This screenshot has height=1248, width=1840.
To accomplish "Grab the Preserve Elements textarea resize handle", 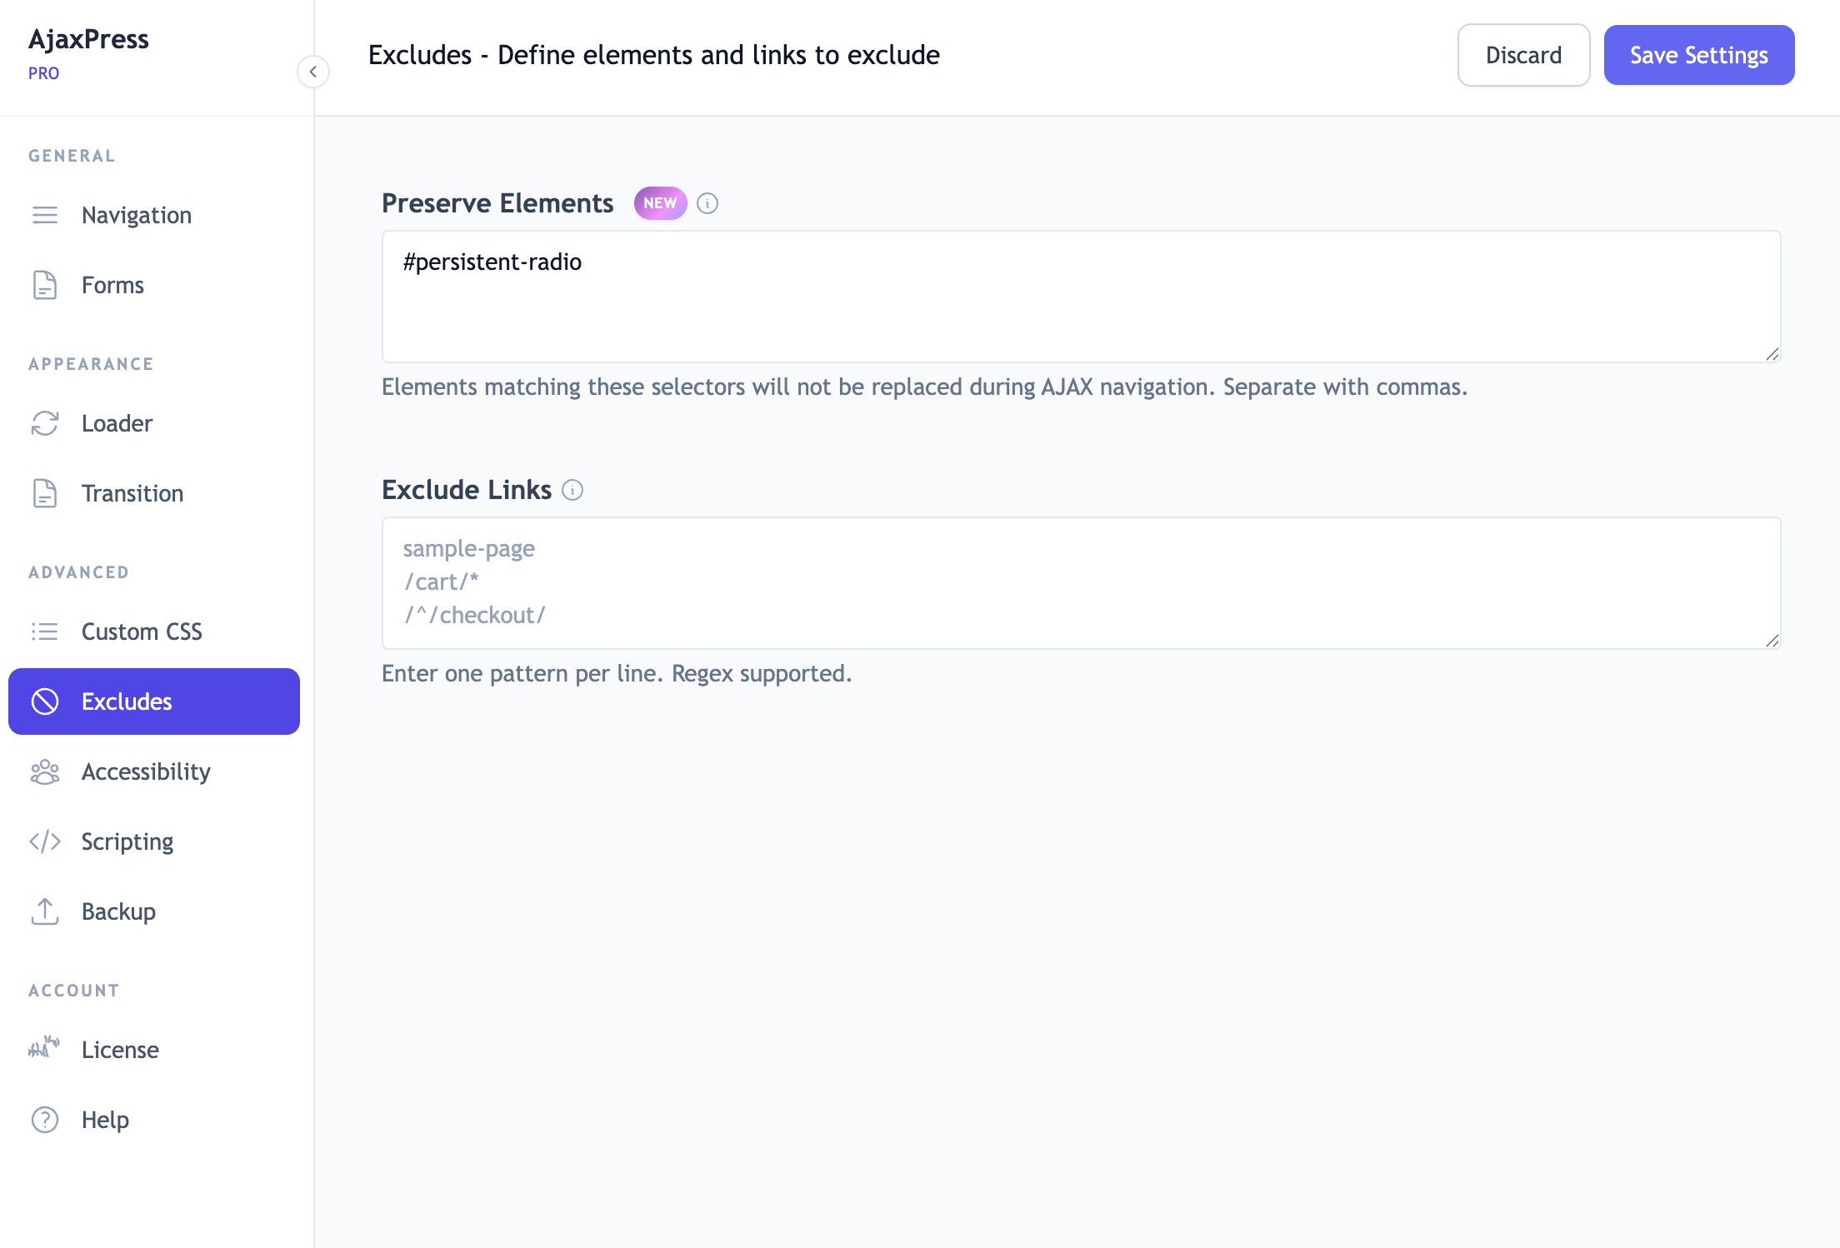I will pyautogui.click(x=1772, y=354).
